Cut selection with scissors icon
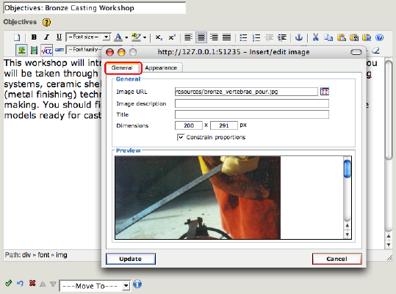 315,37
